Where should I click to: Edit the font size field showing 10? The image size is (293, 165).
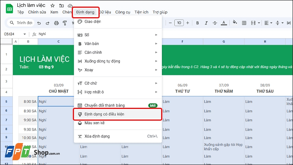(x=179, y=23)
